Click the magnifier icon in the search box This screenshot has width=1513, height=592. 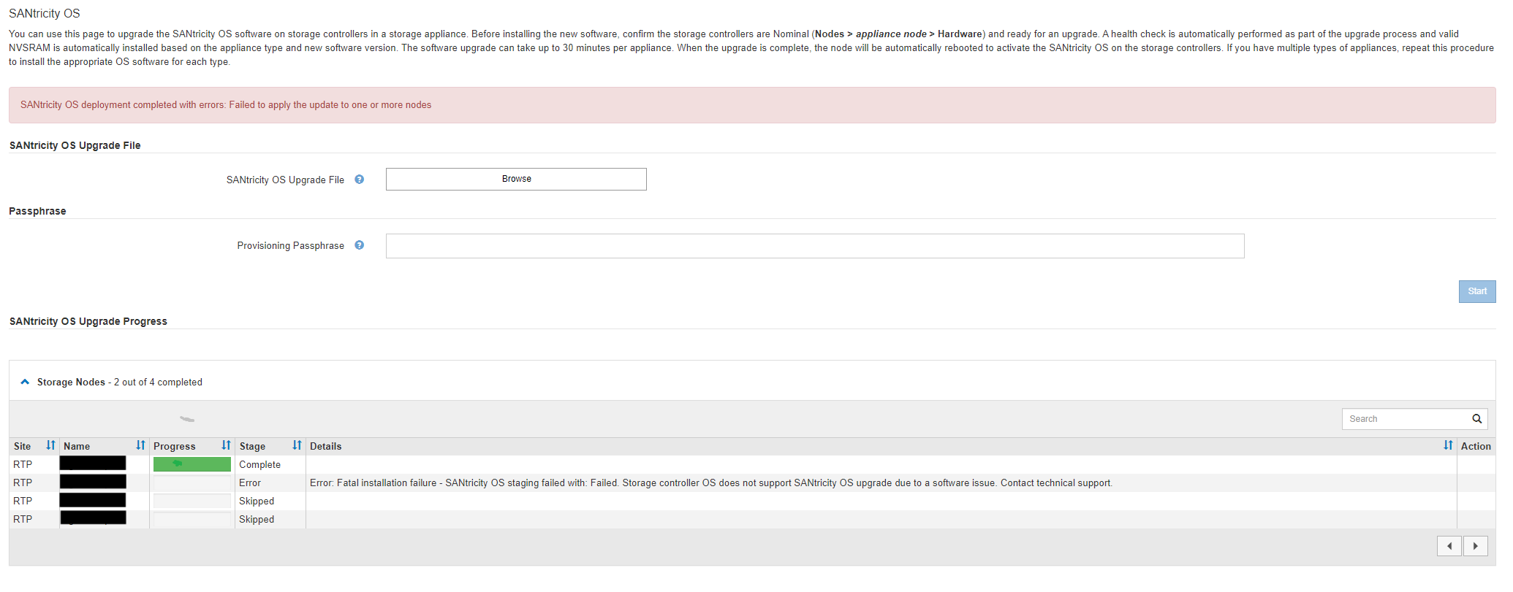[x=1476, y=419]
